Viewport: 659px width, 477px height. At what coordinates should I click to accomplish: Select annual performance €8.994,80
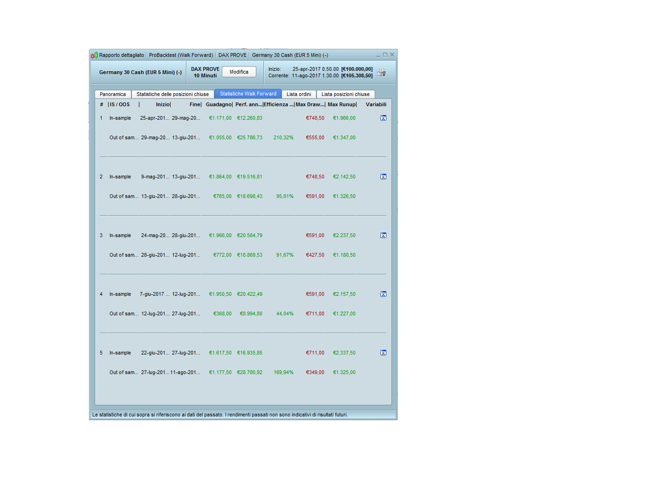[x=251, y=314]
